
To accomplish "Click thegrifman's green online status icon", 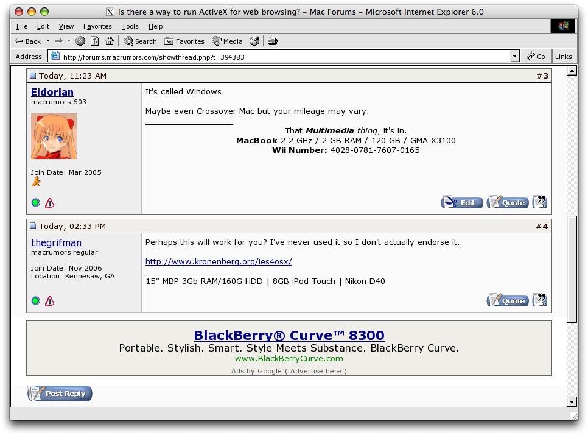I will [36, 301].
